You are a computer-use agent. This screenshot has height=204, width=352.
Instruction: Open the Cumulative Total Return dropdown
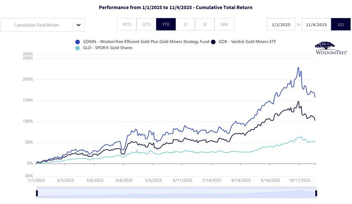(43, 25)
